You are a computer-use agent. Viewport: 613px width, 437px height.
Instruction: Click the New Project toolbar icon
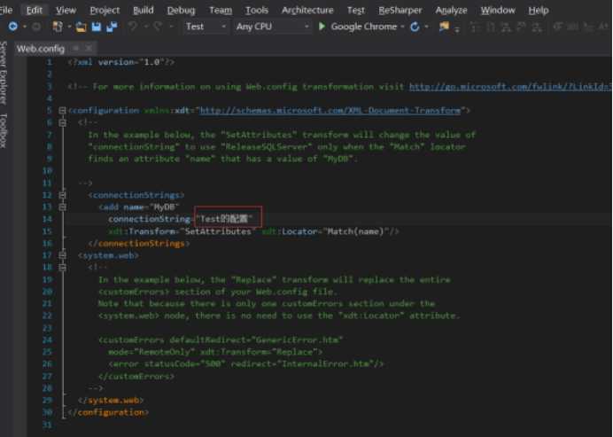[58, 27]
